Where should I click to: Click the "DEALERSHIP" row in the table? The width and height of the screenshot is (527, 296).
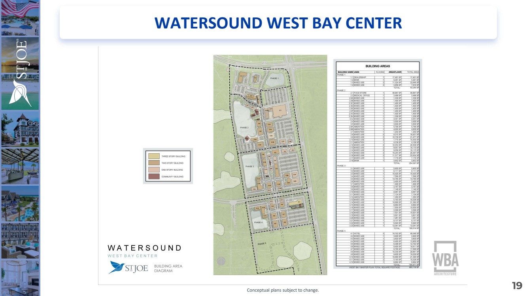point(378,77)
